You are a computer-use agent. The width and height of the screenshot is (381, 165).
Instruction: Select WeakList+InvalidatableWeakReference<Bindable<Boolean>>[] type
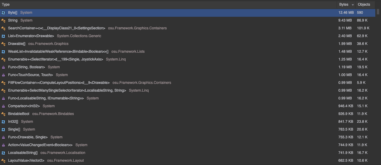(x=58, y=52)
